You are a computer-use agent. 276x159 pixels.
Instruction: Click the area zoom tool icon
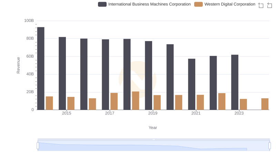pyautogui.click(x=261, y=5)
